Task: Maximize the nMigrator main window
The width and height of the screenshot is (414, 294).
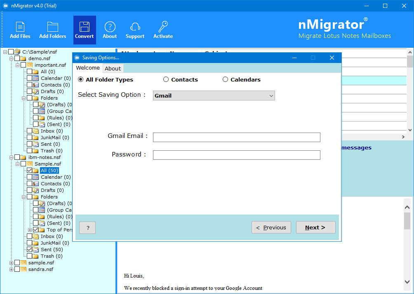Action: point(385,6)
